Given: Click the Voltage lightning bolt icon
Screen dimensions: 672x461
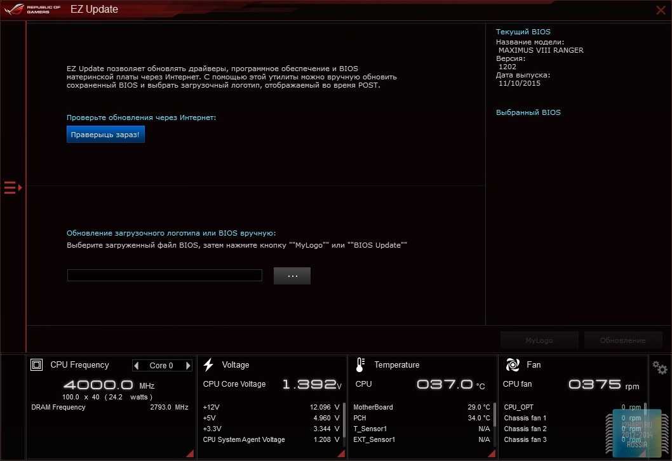Looking at the screenshot, I should (208, 365).
